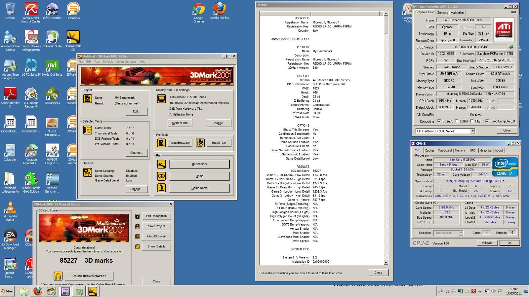
Task: Toggle DirectCompute 5.0 checkbox
Action: [x=487, y=121]
